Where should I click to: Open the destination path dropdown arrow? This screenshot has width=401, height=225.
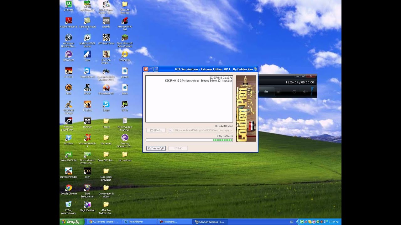pyautogui.click(x=170, y=130)
